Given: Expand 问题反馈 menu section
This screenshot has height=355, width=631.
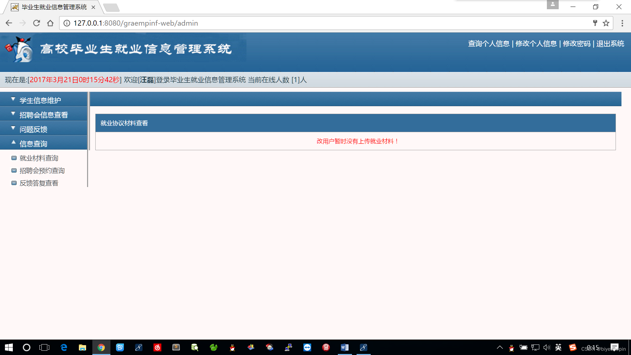Looking at the screenshot, I should point(33,129).
